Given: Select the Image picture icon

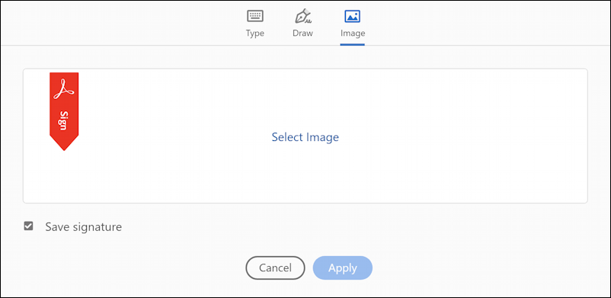Looking at the screenshot, I should tap(352, 16).
